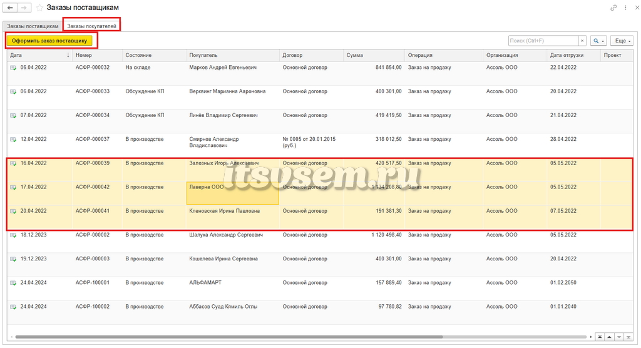Click the amount 419 419,50
The image size is (641, 348).
[x=388, y=115]
